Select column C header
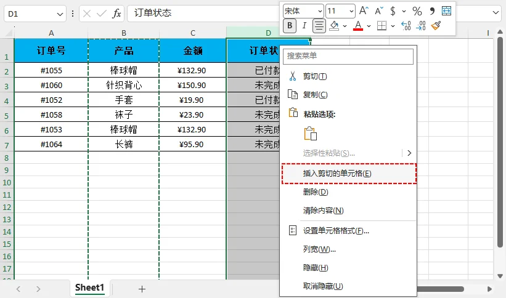 [193, 33]
